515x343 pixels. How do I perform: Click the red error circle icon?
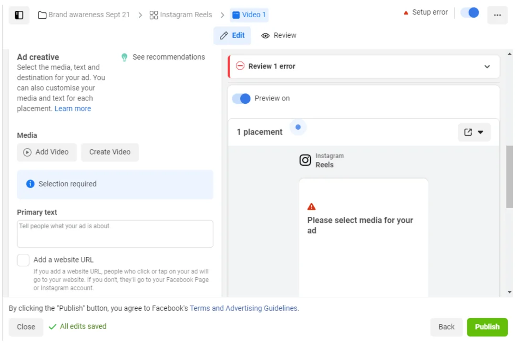click(240, 66)
